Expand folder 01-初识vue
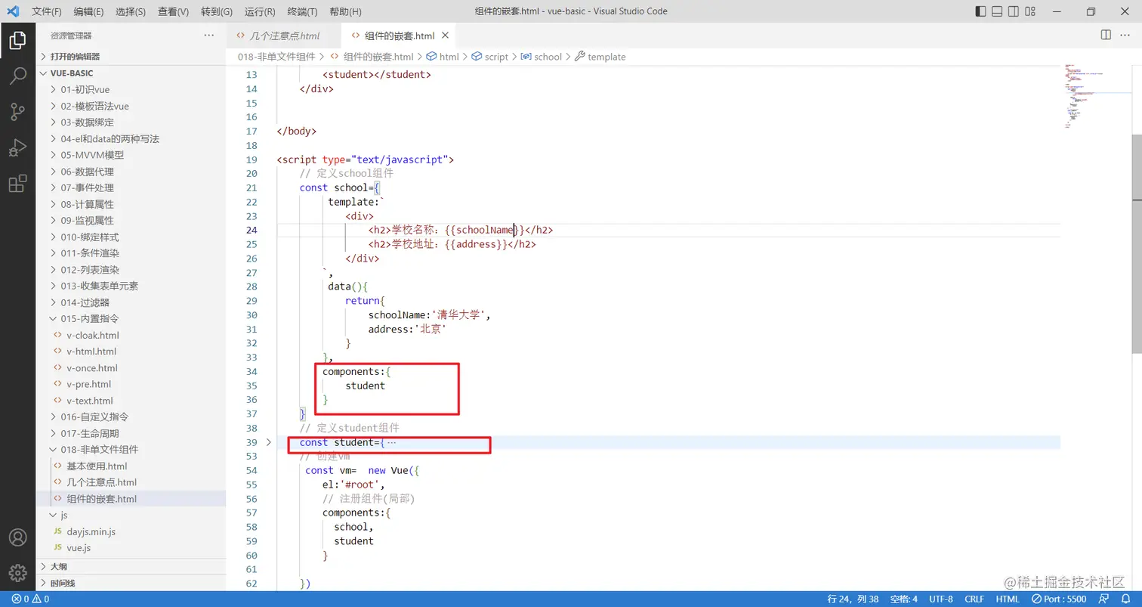The width and height of the screenshot is (1142, 607). pos(131,89)
